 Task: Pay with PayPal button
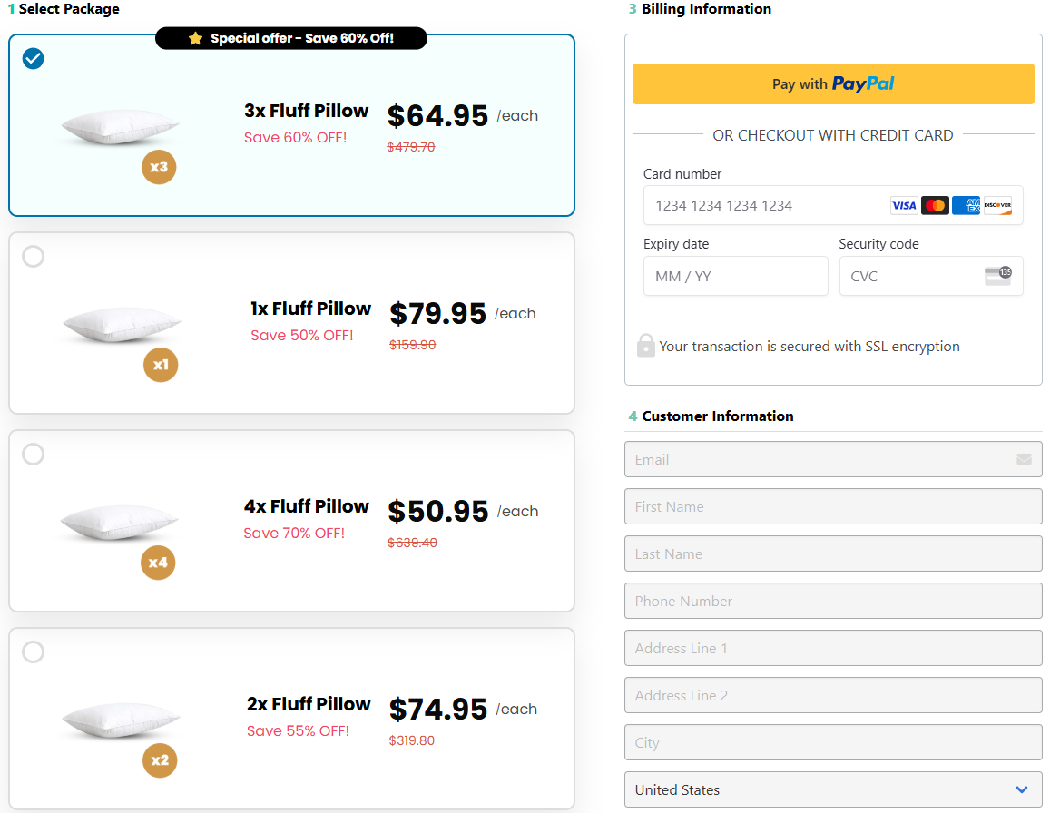(x=833, y=83)
